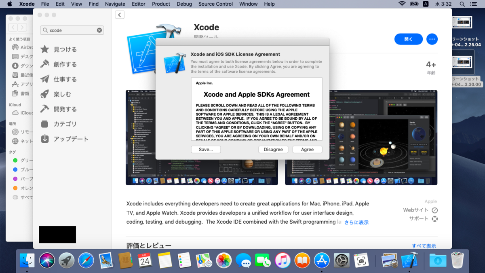Open the Xcode menu in menu bar
485x273 pixels.
tap(27, 4)
